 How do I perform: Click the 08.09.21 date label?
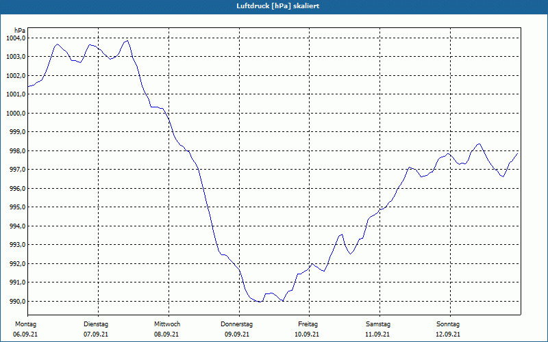[x=166, y=334]
